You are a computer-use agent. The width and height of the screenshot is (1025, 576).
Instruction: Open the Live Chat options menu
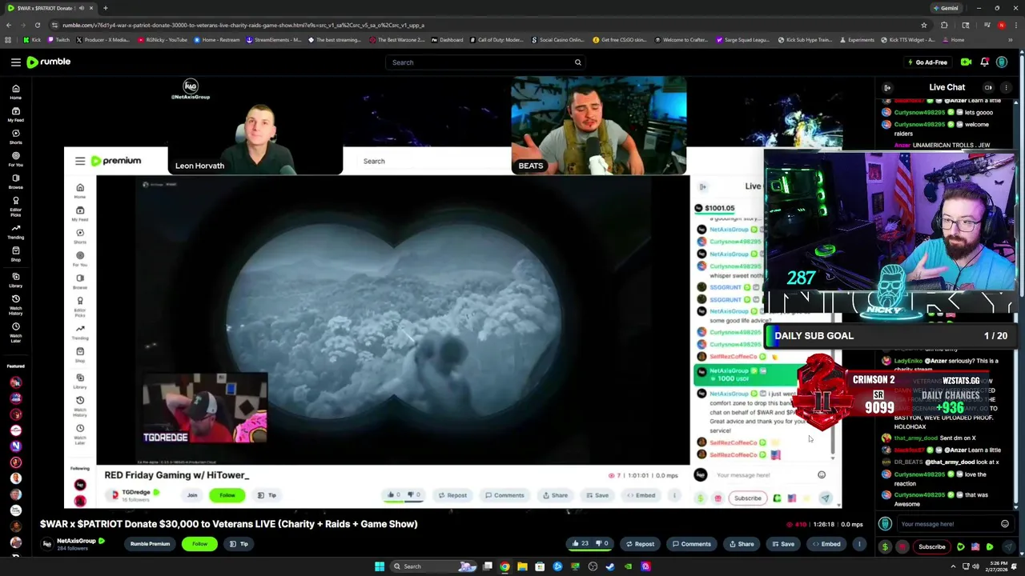point(1007,87)
